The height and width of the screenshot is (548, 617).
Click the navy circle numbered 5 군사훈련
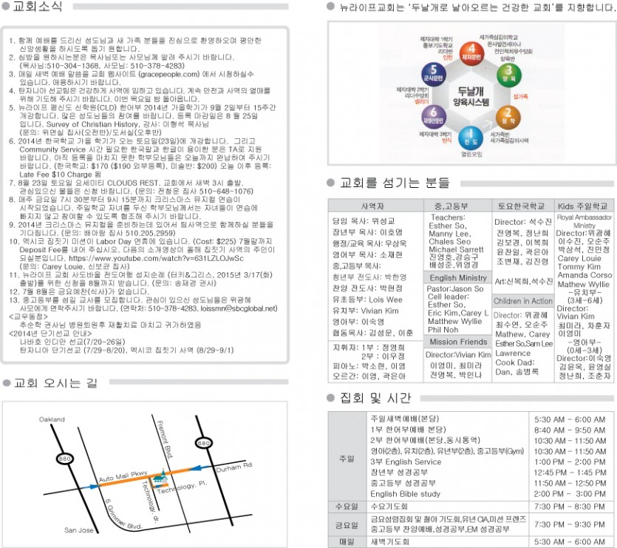[433, 74]
